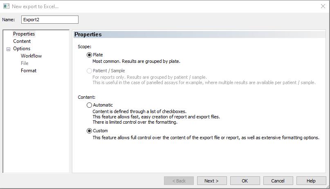Screen dimensions: 330x189
Task: Open Help for this dialog
Action: (311, 181)
